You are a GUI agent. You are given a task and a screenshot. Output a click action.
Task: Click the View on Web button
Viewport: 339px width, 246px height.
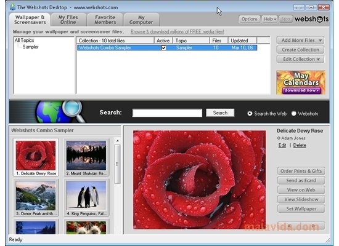point(301,190)
